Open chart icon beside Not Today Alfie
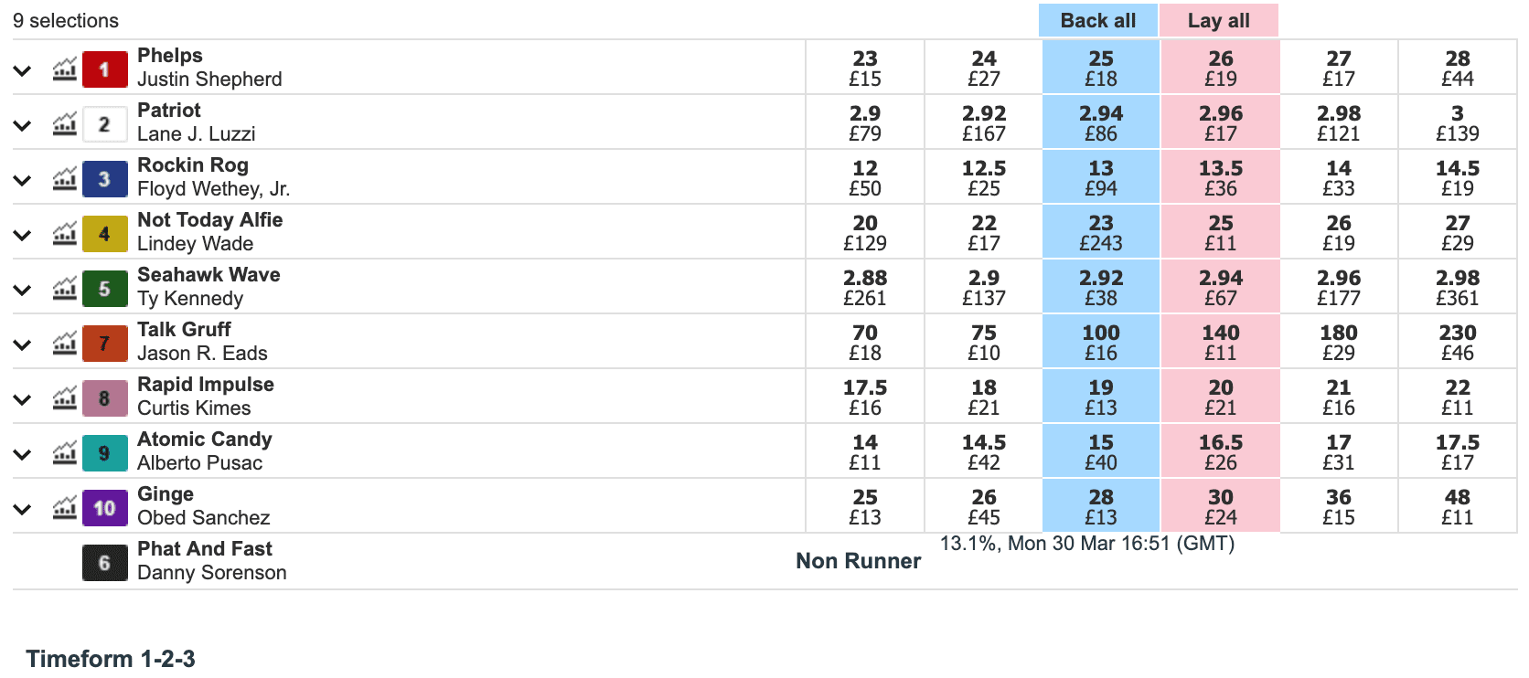The image size is (1529, 678). point(64,234)
